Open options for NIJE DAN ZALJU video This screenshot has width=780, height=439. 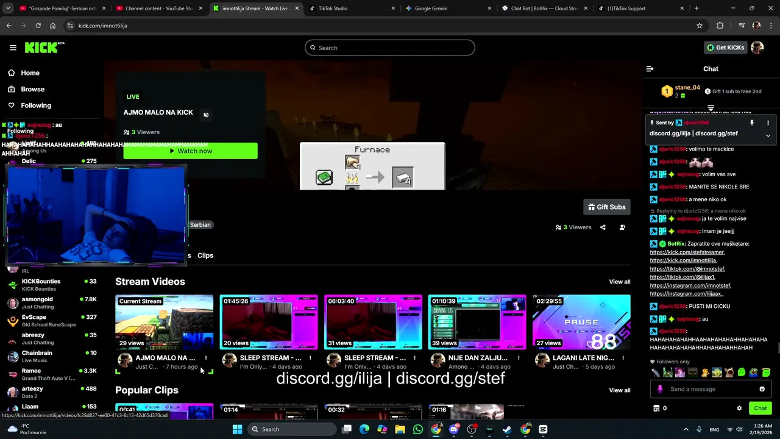click(x=519, y=358)
